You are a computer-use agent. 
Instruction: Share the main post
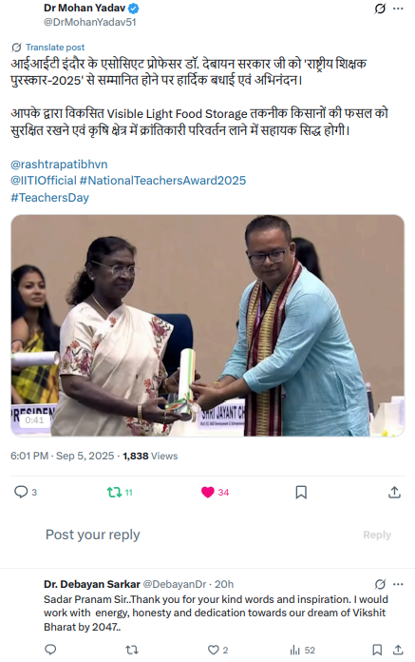pyautogui.click(x=394, y=492)
